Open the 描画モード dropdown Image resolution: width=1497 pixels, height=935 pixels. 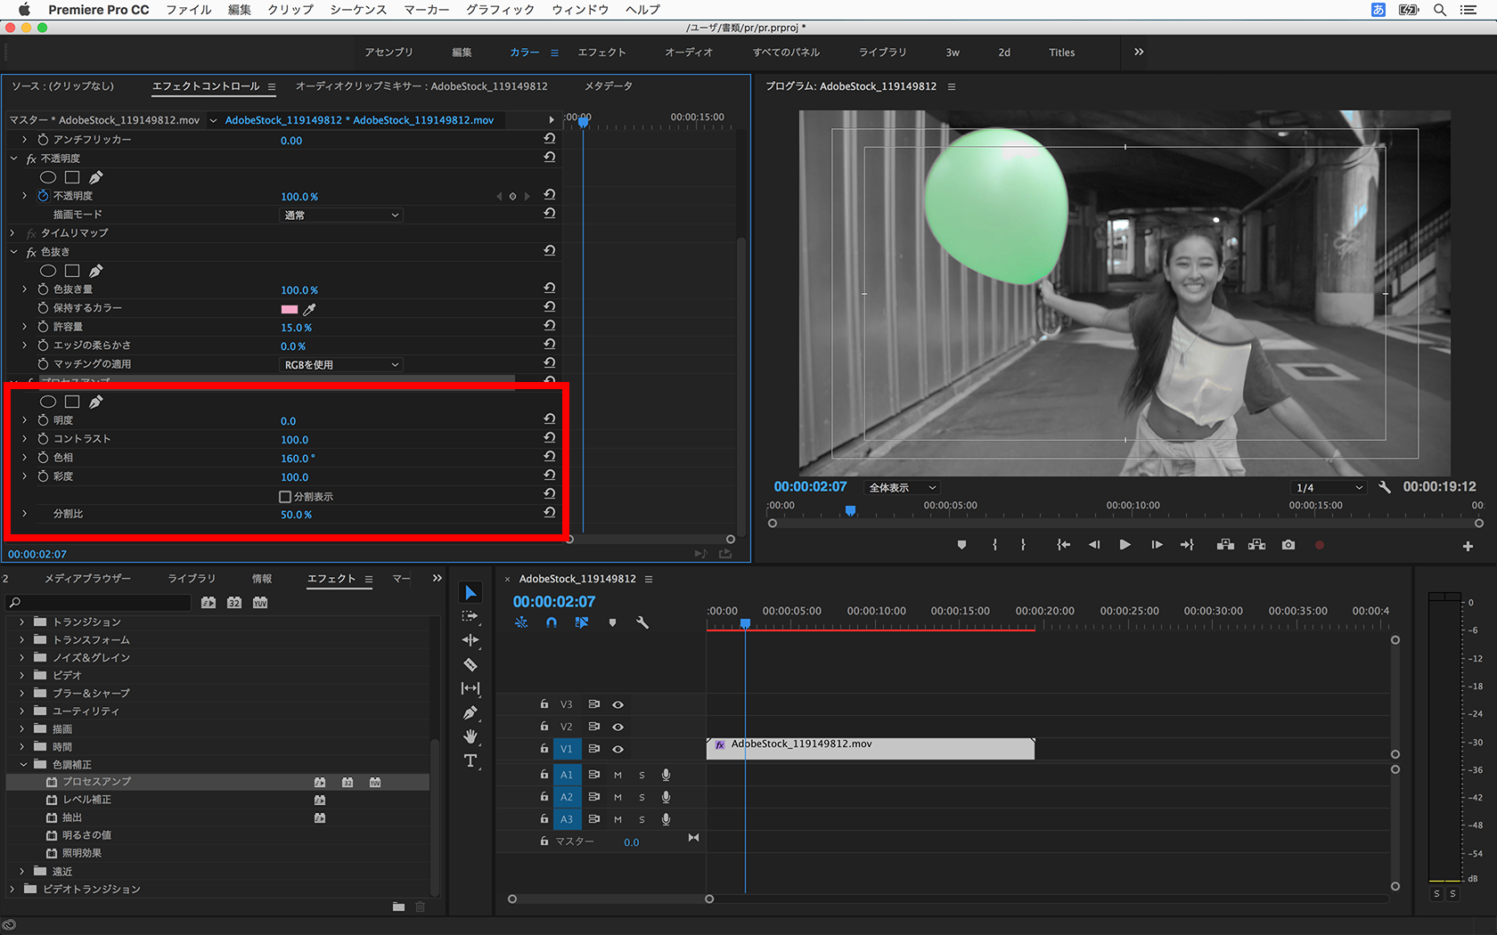[x=341, y=215]
